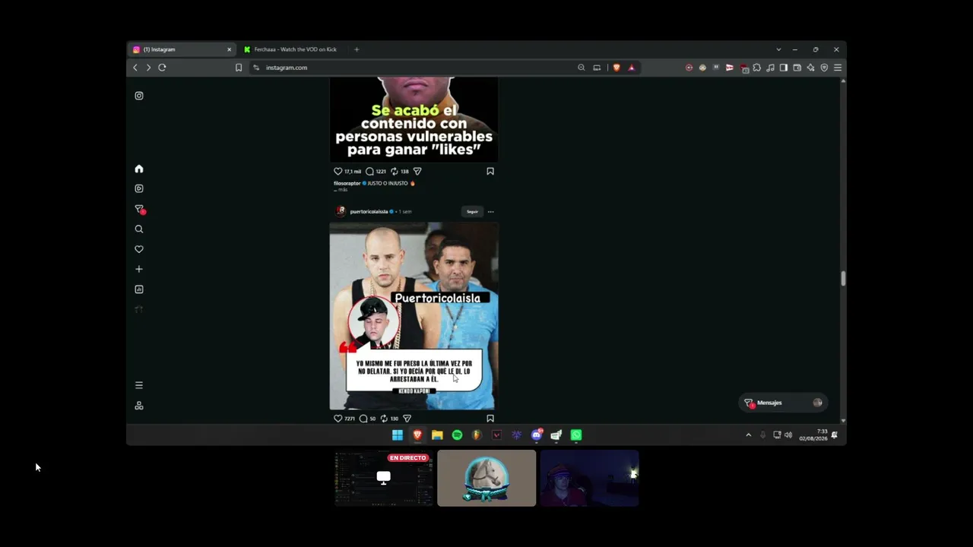Viewport: 973px width, 547px height.
Task: Open the More hamburger menu in sidebar
Action: (139, 385)
